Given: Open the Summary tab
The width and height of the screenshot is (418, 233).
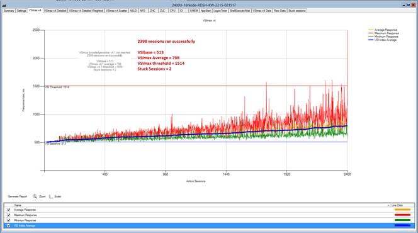Looking at the screenshot, I should click(x=9, y=11).
